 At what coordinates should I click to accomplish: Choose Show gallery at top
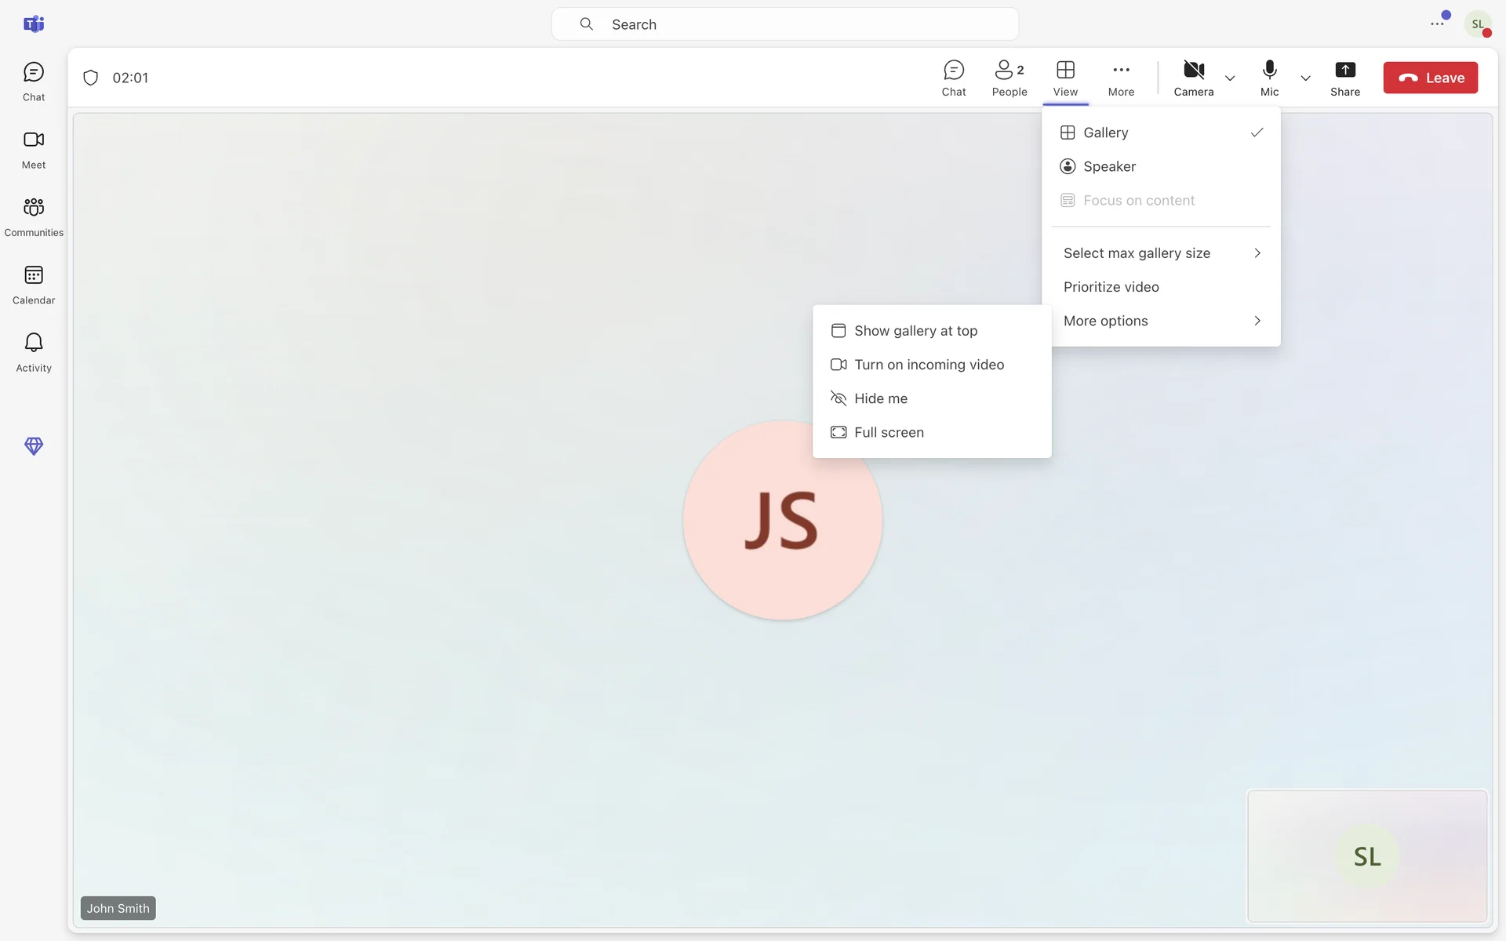point(915,331)
